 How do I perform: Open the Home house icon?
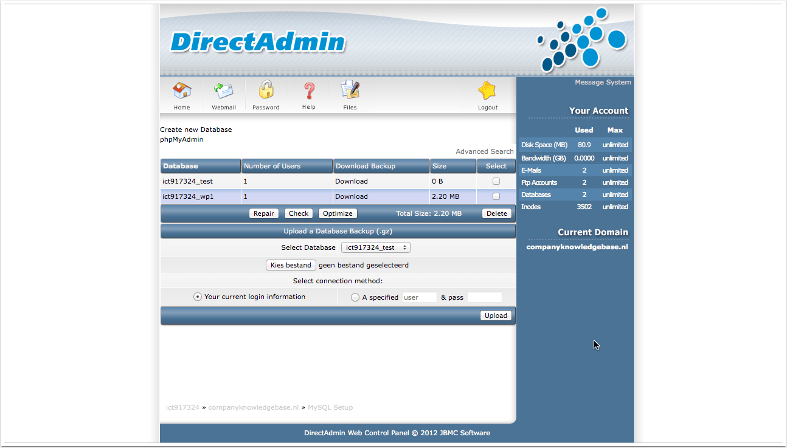point(182,91)
